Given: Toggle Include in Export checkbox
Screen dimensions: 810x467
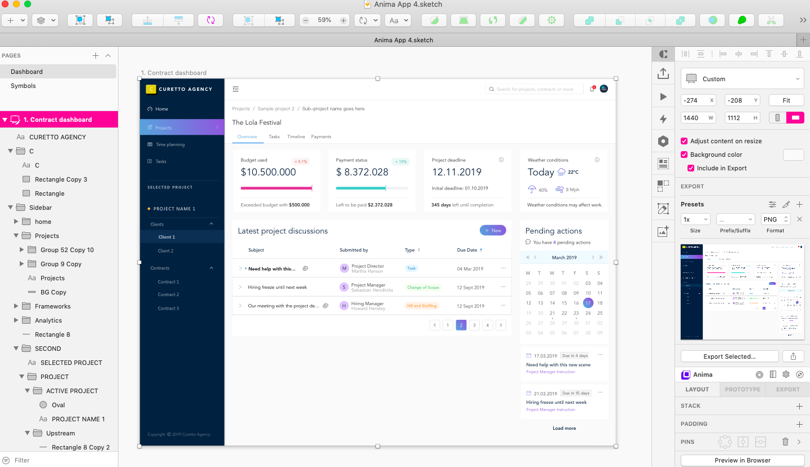Looking at the screenshot, I should 691,168.
